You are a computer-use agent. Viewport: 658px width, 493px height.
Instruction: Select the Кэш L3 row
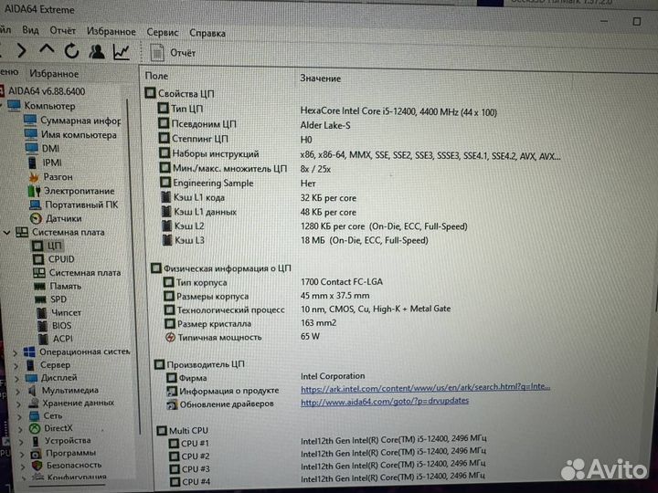(x=296, y=241)
